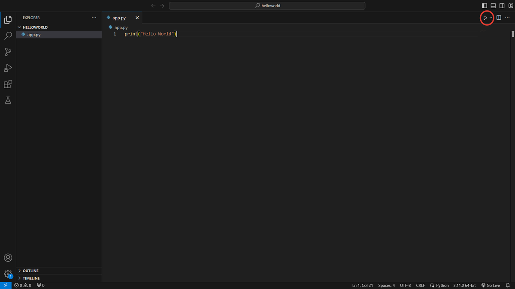Change end of line sequence via CRLF
The image size is (515, 289).
(420, 285)
